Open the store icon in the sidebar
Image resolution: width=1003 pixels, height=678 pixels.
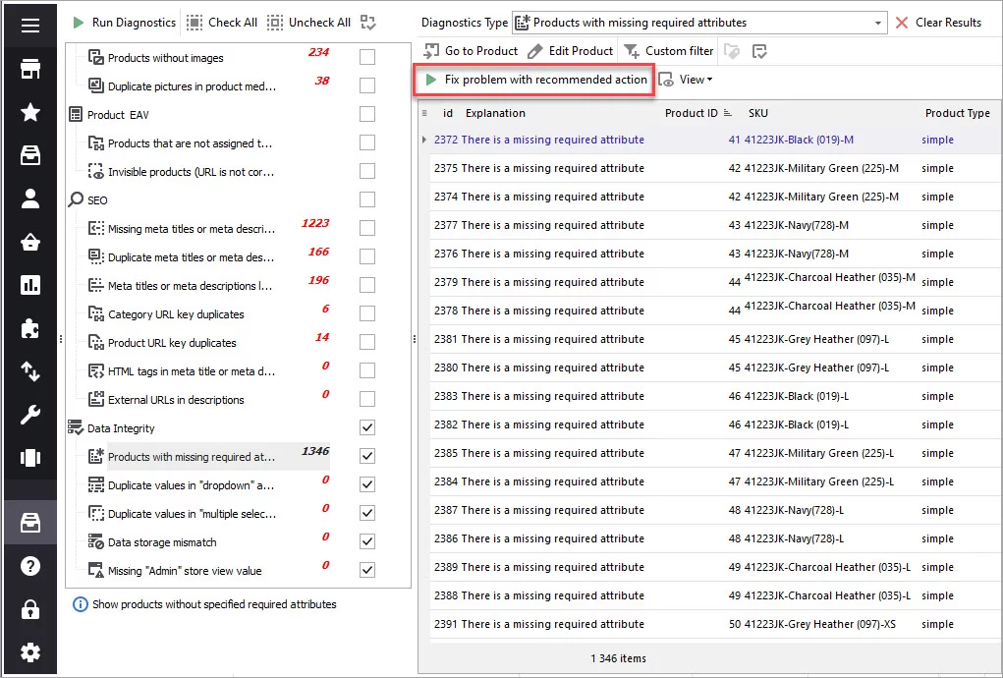[30, 69]
